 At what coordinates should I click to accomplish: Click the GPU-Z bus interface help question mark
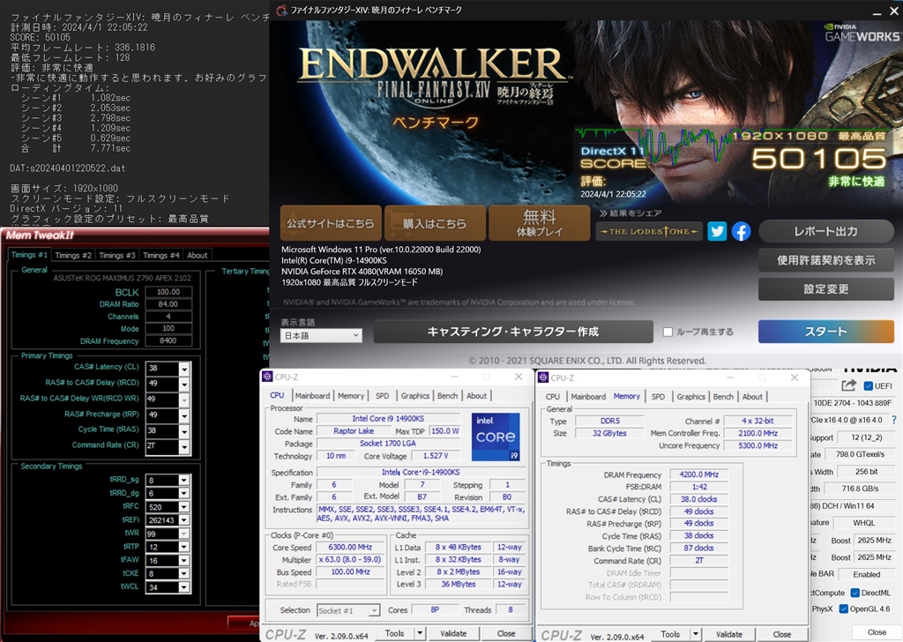pos(894,421)
